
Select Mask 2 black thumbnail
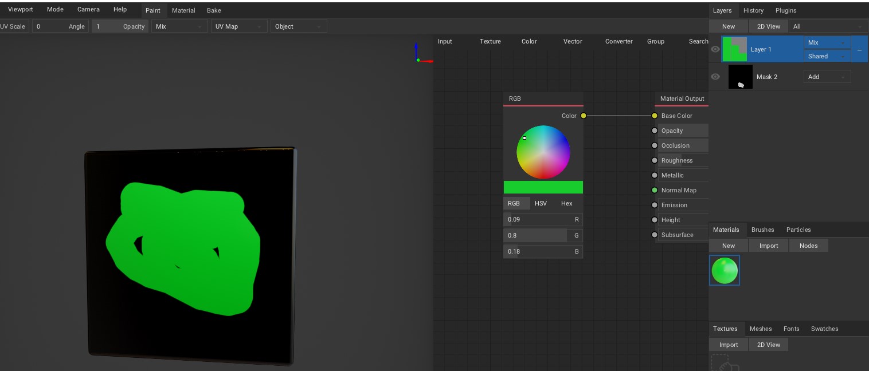click(x=741, y=77)
